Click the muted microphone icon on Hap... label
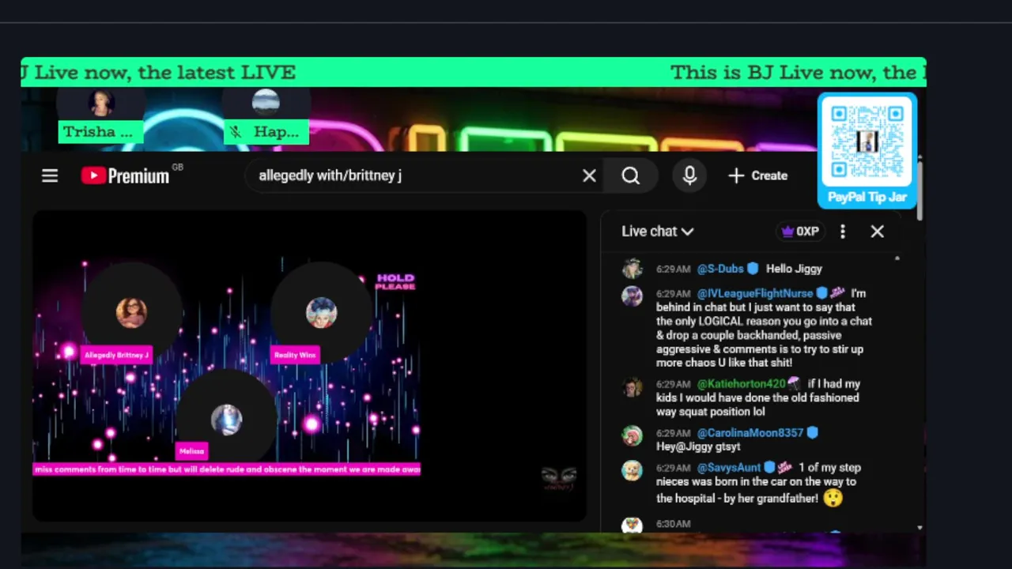 point(236,132)
